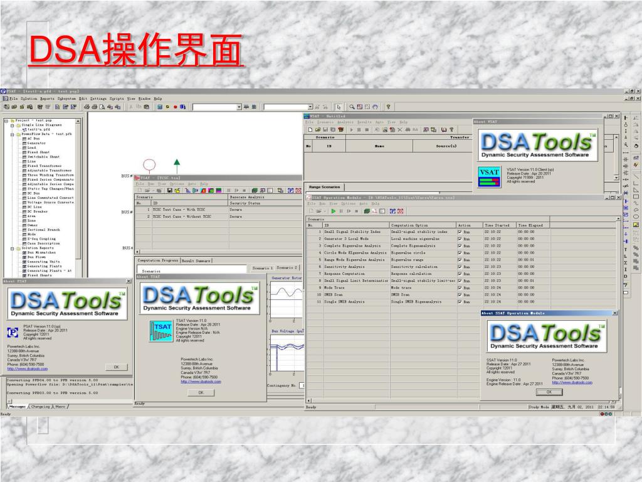Click the zoom magnifier icon in PSAT toolbar
Image resolution: width=642 pixels, height=482 pixels.
352,107
